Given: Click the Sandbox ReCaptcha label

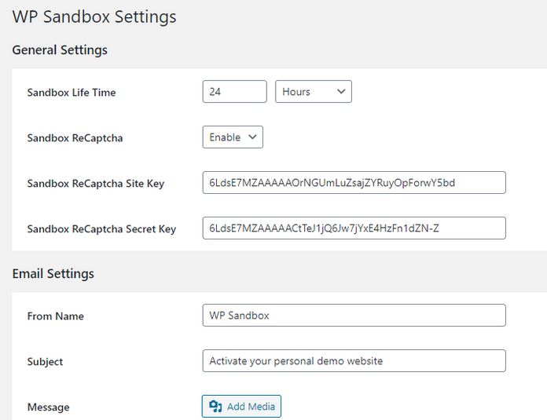Looking at the screenshot, I should pos(75,138).
